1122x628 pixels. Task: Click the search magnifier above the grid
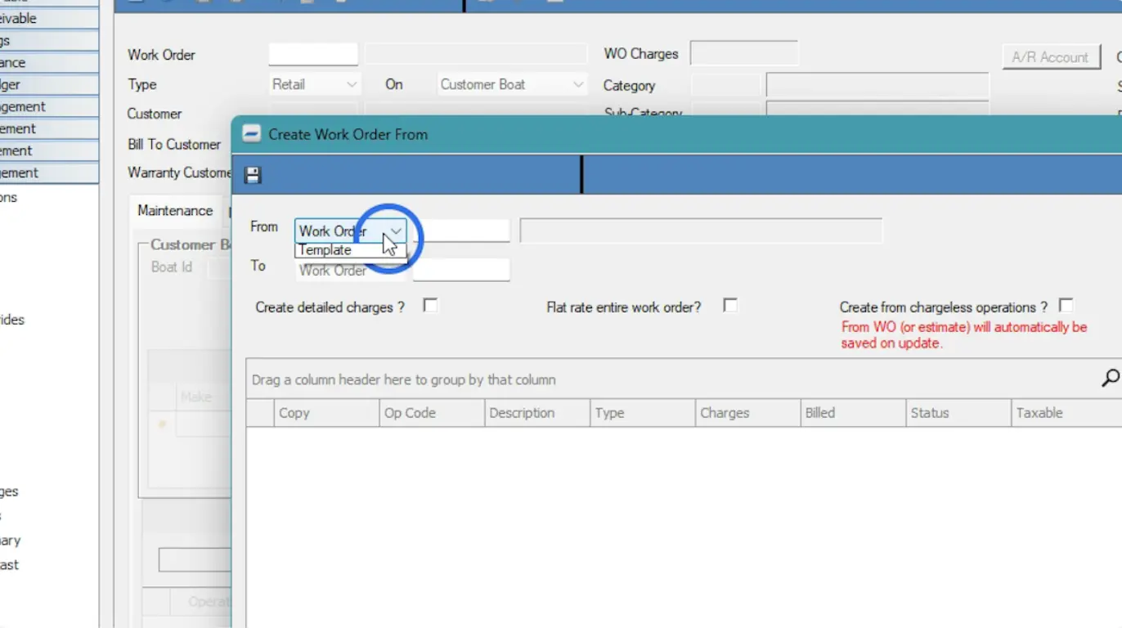point(1110,378)
